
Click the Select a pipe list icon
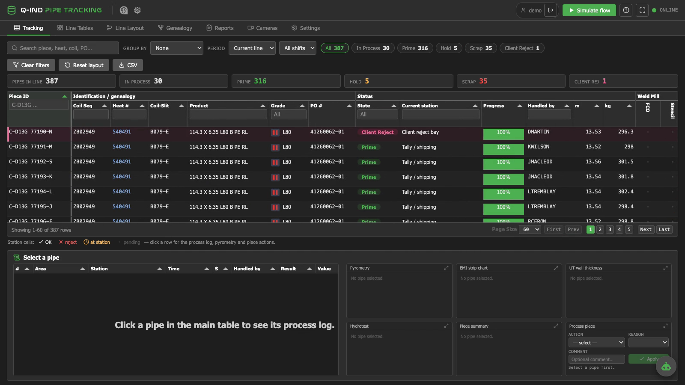point(17,258)
